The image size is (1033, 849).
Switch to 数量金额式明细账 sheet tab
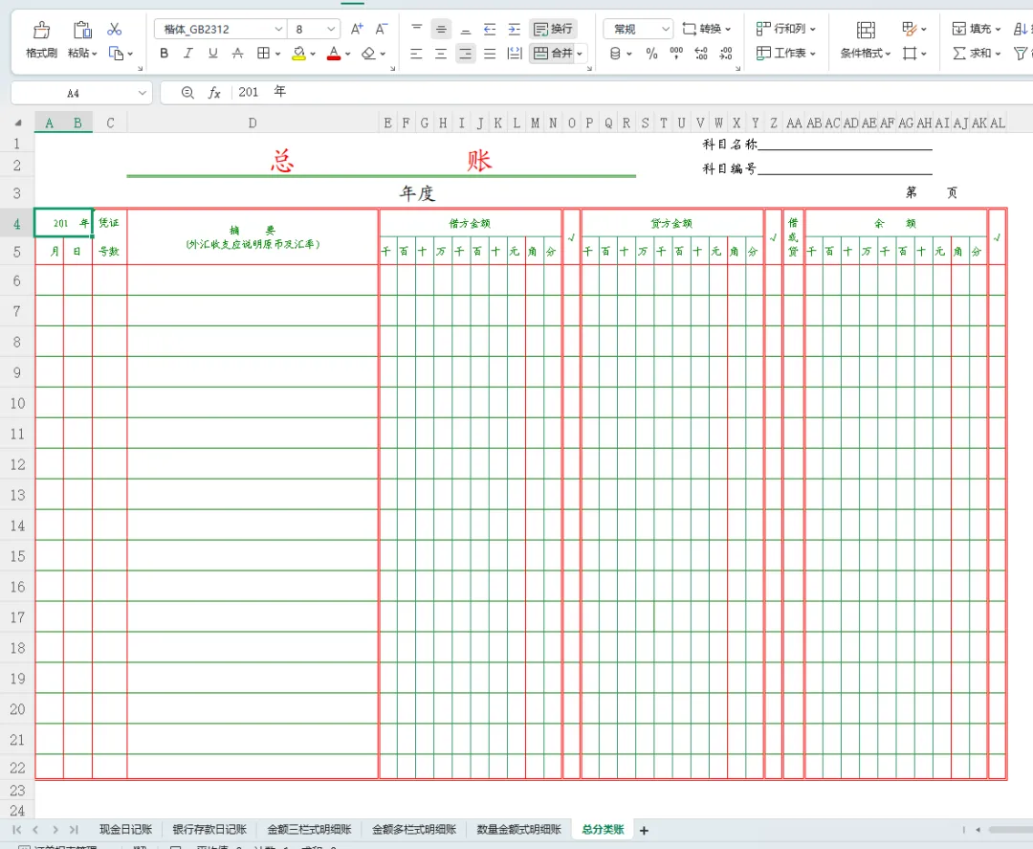(519, 829)
